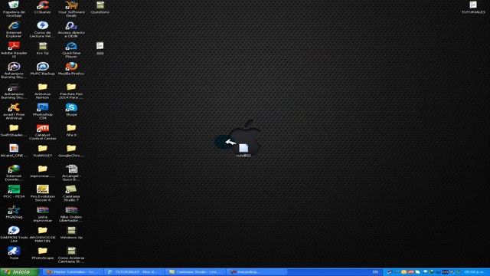
Task: Click the EN language indicator
Action: coord(375,272)
